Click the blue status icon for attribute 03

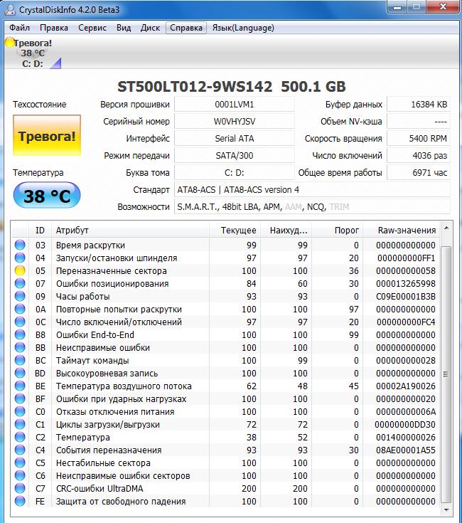pyautogui.click(x=20, y=245)
